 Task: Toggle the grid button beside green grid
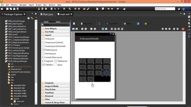(106, 29)
